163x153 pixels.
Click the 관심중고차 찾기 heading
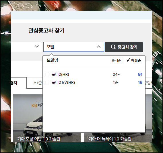click(x=46, y=31)
